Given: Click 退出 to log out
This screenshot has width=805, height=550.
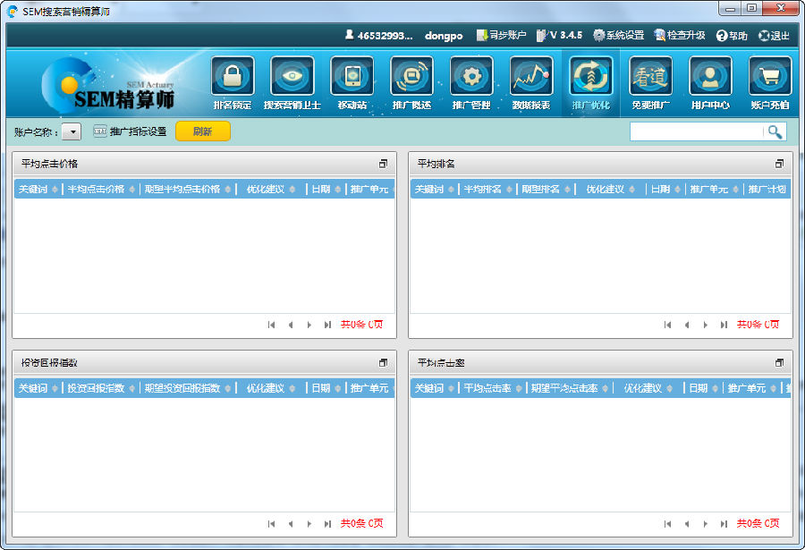Looking at the screenshot, I should pos(775,36).
